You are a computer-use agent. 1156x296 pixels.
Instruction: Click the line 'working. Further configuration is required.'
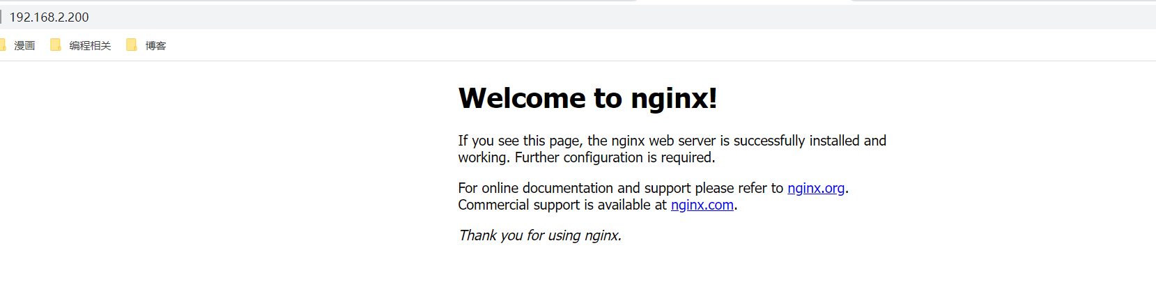[587, 157]
